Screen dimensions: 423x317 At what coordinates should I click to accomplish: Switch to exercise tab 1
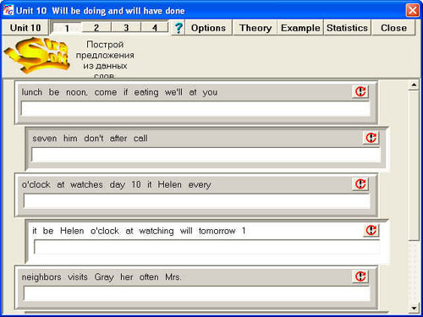pos(67,28)
